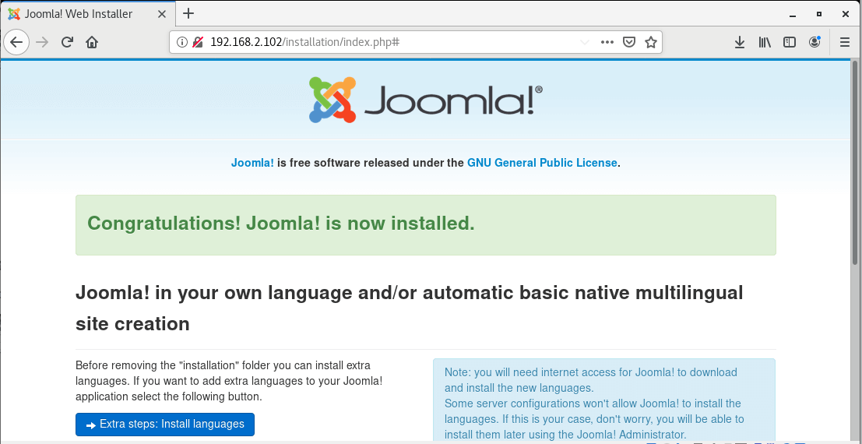Open the Joomla! link in license line

[252, 163]
